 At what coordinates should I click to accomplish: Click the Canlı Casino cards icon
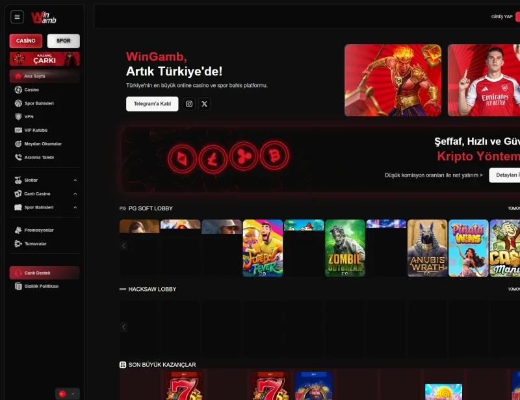[18, 194]
